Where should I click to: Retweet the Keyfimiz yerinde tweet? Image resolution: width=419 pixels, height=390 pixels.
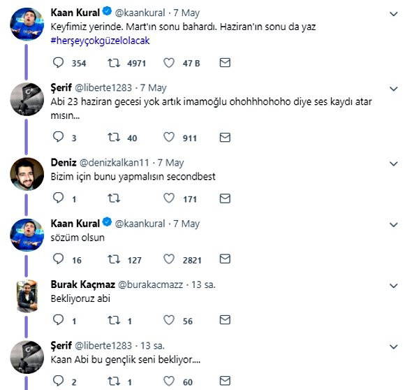click(112, 63)
